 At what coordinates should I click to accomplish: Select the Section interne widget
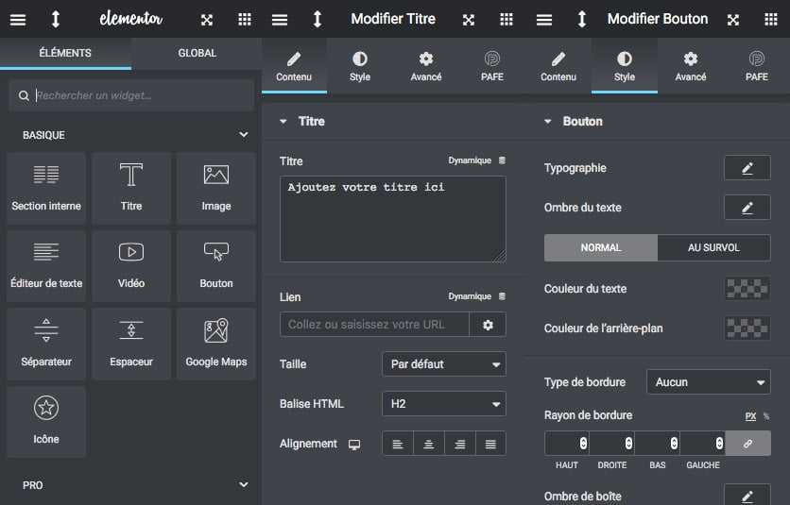pos(46,188)
